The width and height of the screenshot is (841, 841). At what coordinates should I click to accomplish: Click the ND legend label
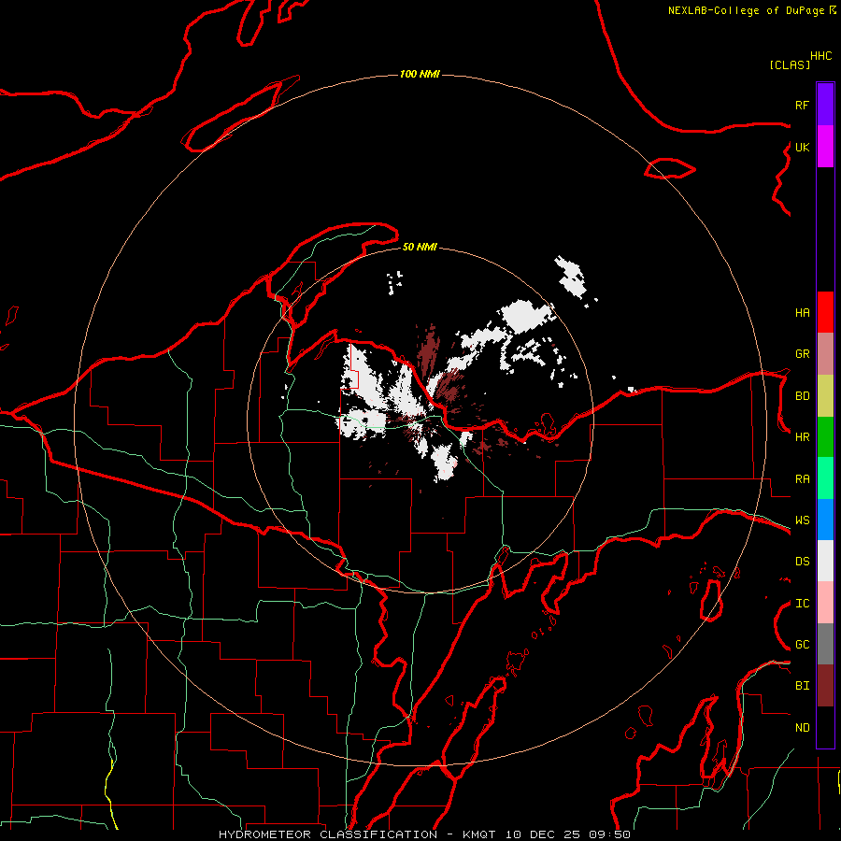point(802,728)
